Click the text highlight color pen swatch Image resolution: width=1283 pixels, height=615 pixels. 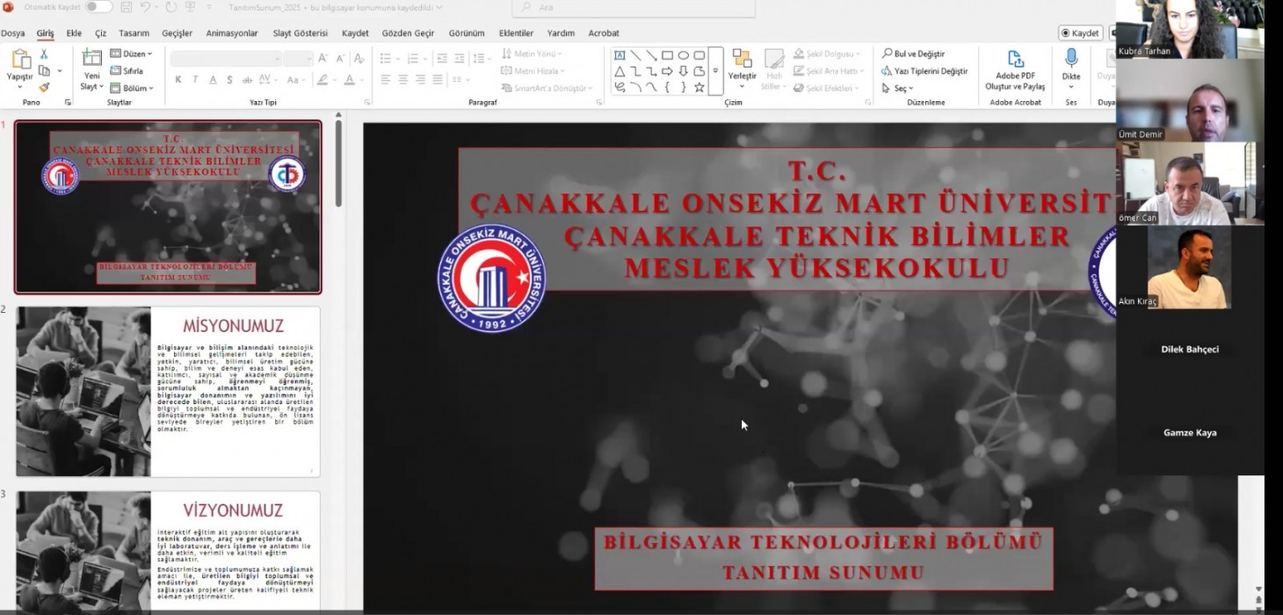[x=322, y=79]
